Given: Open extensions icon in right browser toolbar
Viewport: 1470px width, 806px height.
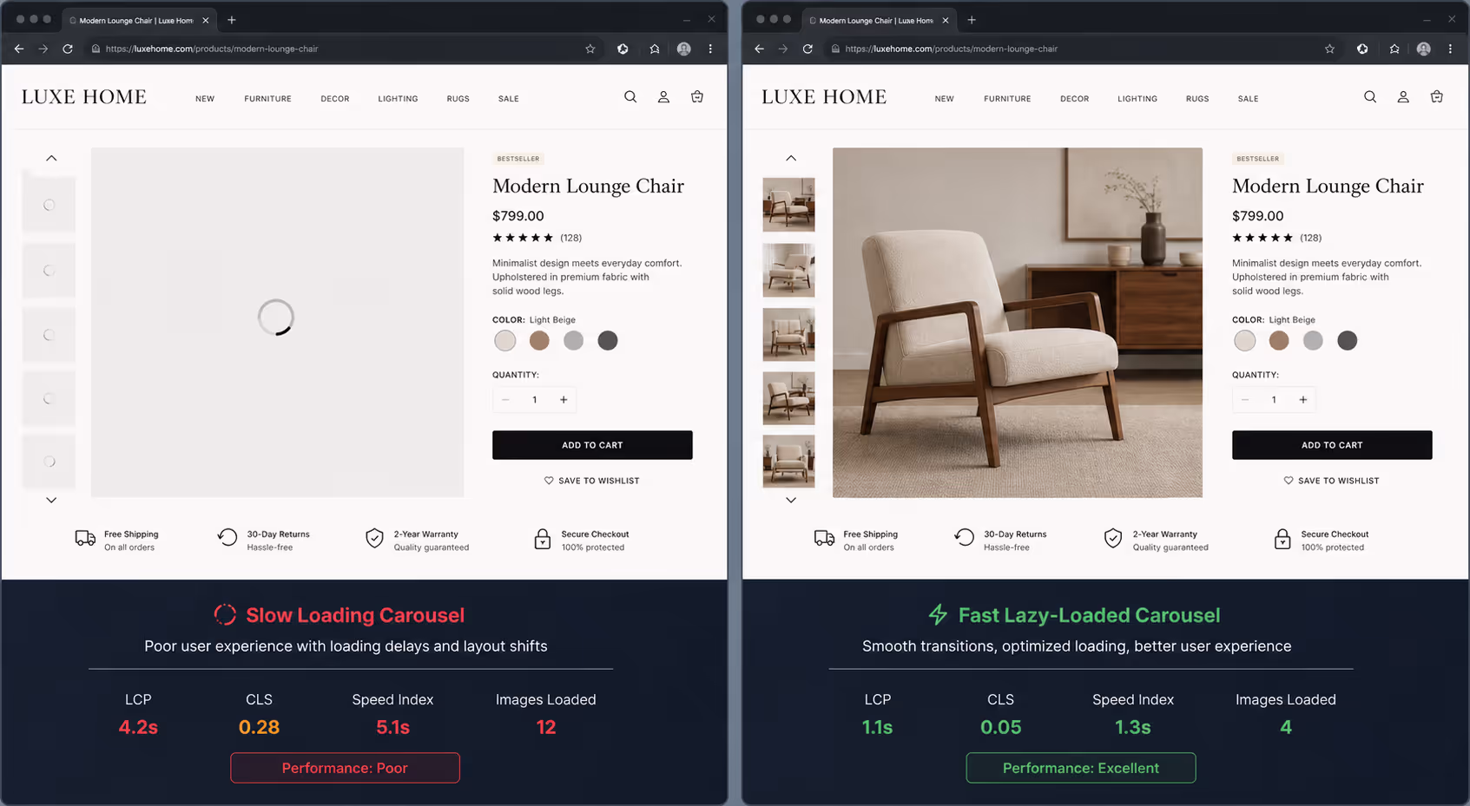Looking at the screenshot, I should point(1362,49).
